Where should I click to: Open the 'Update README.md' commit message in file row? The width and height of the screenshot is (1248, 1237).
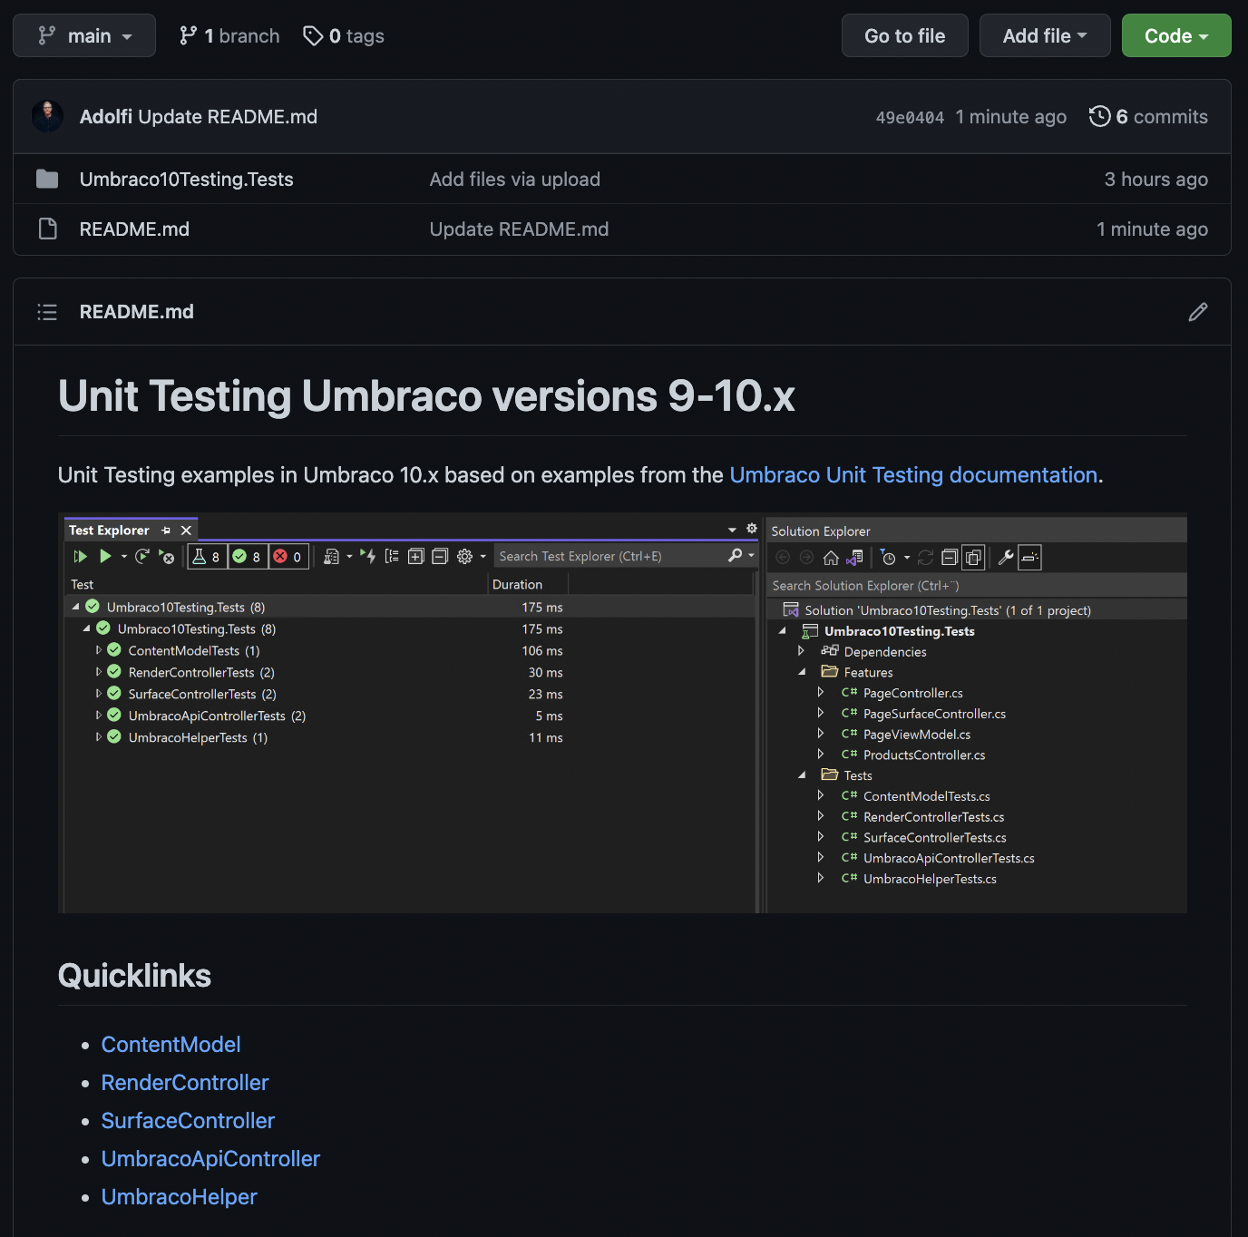click(x=519, y=229)
